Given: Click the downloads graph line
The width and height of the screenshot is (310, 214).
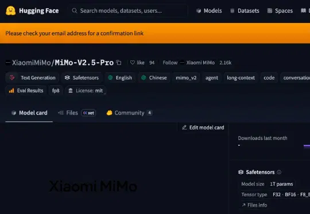Looking at the screenshot, I should [x=307, y=146].
